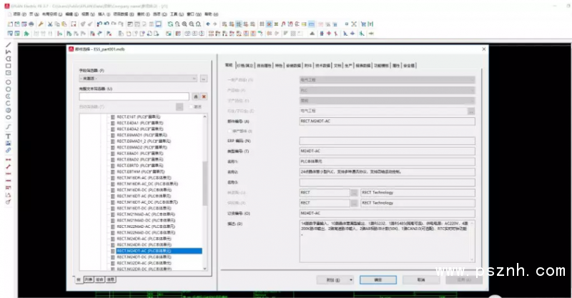Open the field filter dropdown
572x298 pixels.
[x=194, y=79]
